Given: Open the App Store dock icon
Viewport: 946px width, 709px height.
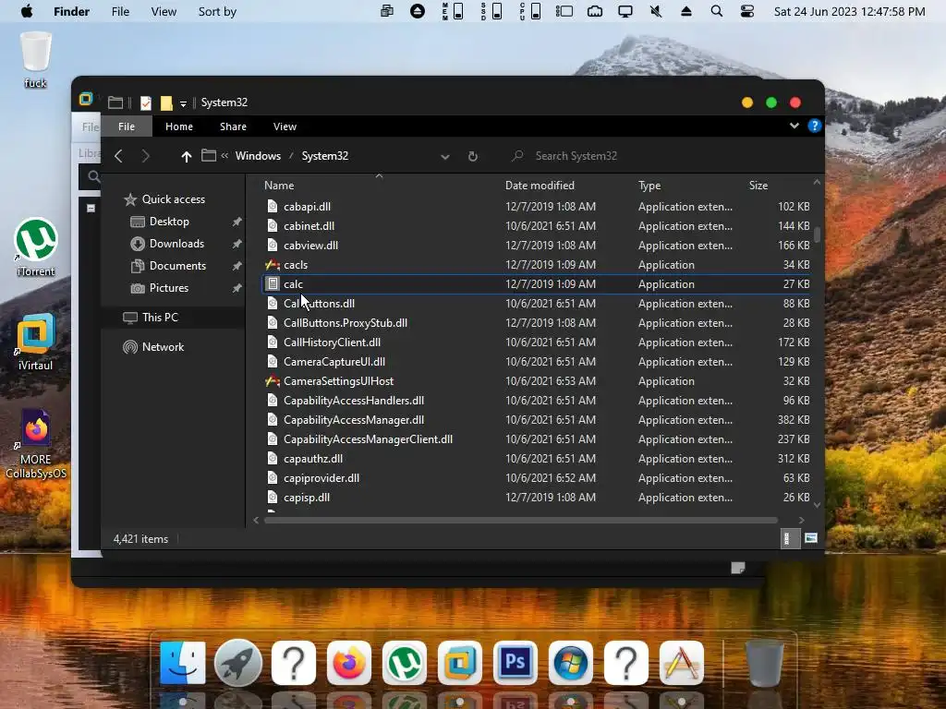Looking at the screenshot, I should 682,663.
